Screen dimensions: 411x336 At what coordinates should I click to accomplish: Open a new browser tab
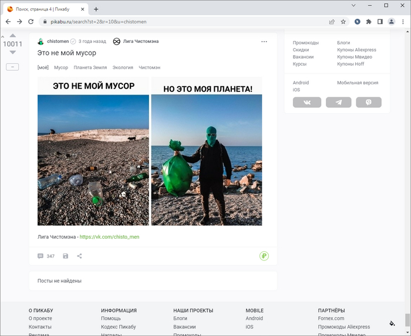tap(96, 9)
